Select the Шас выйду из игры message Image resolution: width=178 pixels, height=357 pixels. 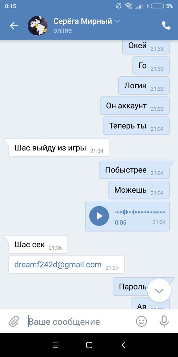[59, 148]
